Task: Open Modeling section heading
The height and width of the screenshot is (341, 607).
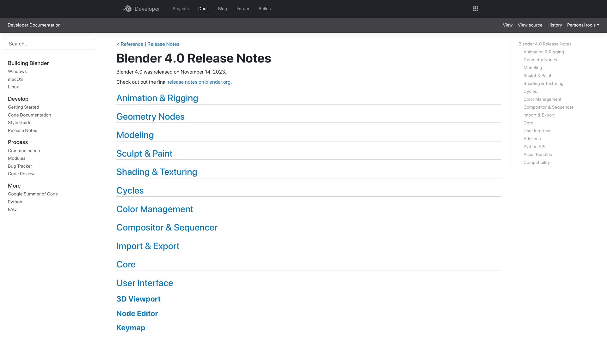Action: [135, 135]
